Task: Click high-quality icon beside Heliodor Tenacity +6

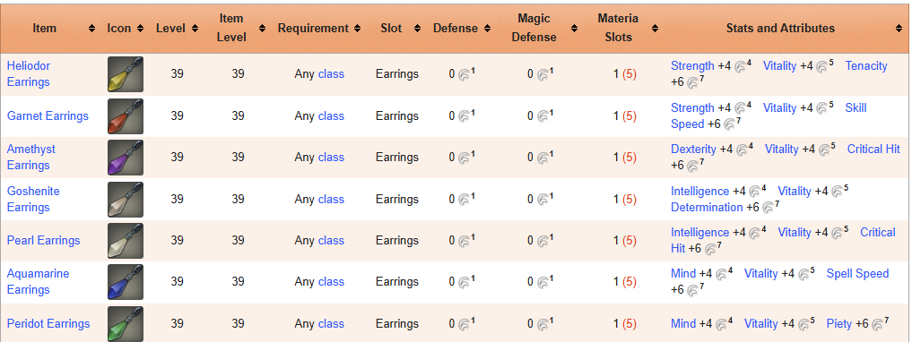Action: tap(692, 82)
